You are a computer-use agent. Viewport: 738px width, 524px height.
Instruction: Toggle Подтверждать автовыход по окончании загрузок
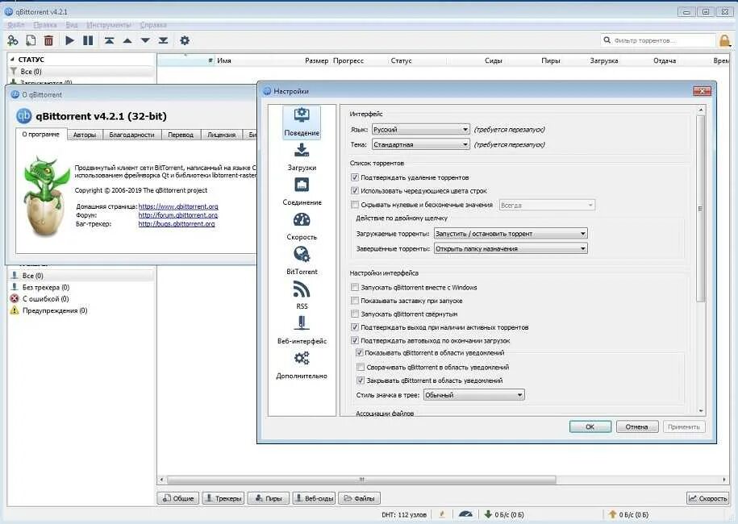click(x=355, y=340)
